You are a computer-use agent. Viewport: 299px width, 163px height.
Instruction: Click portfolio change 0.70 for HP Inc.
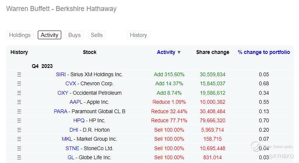click(264, 120)
